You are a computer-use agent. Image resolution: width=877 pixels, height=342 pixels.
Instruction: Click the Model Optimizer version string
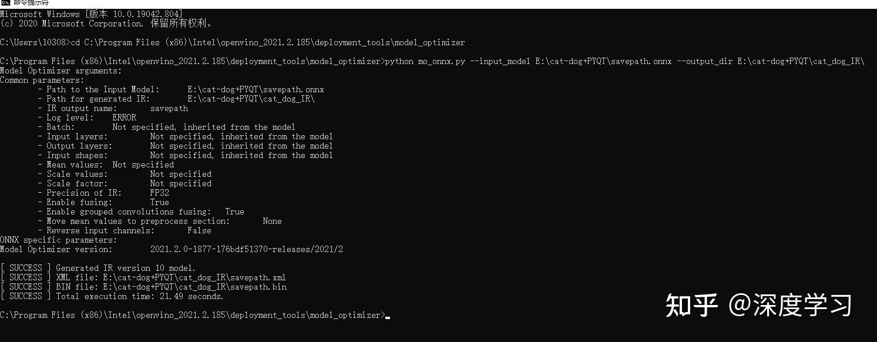coord(246,249)
